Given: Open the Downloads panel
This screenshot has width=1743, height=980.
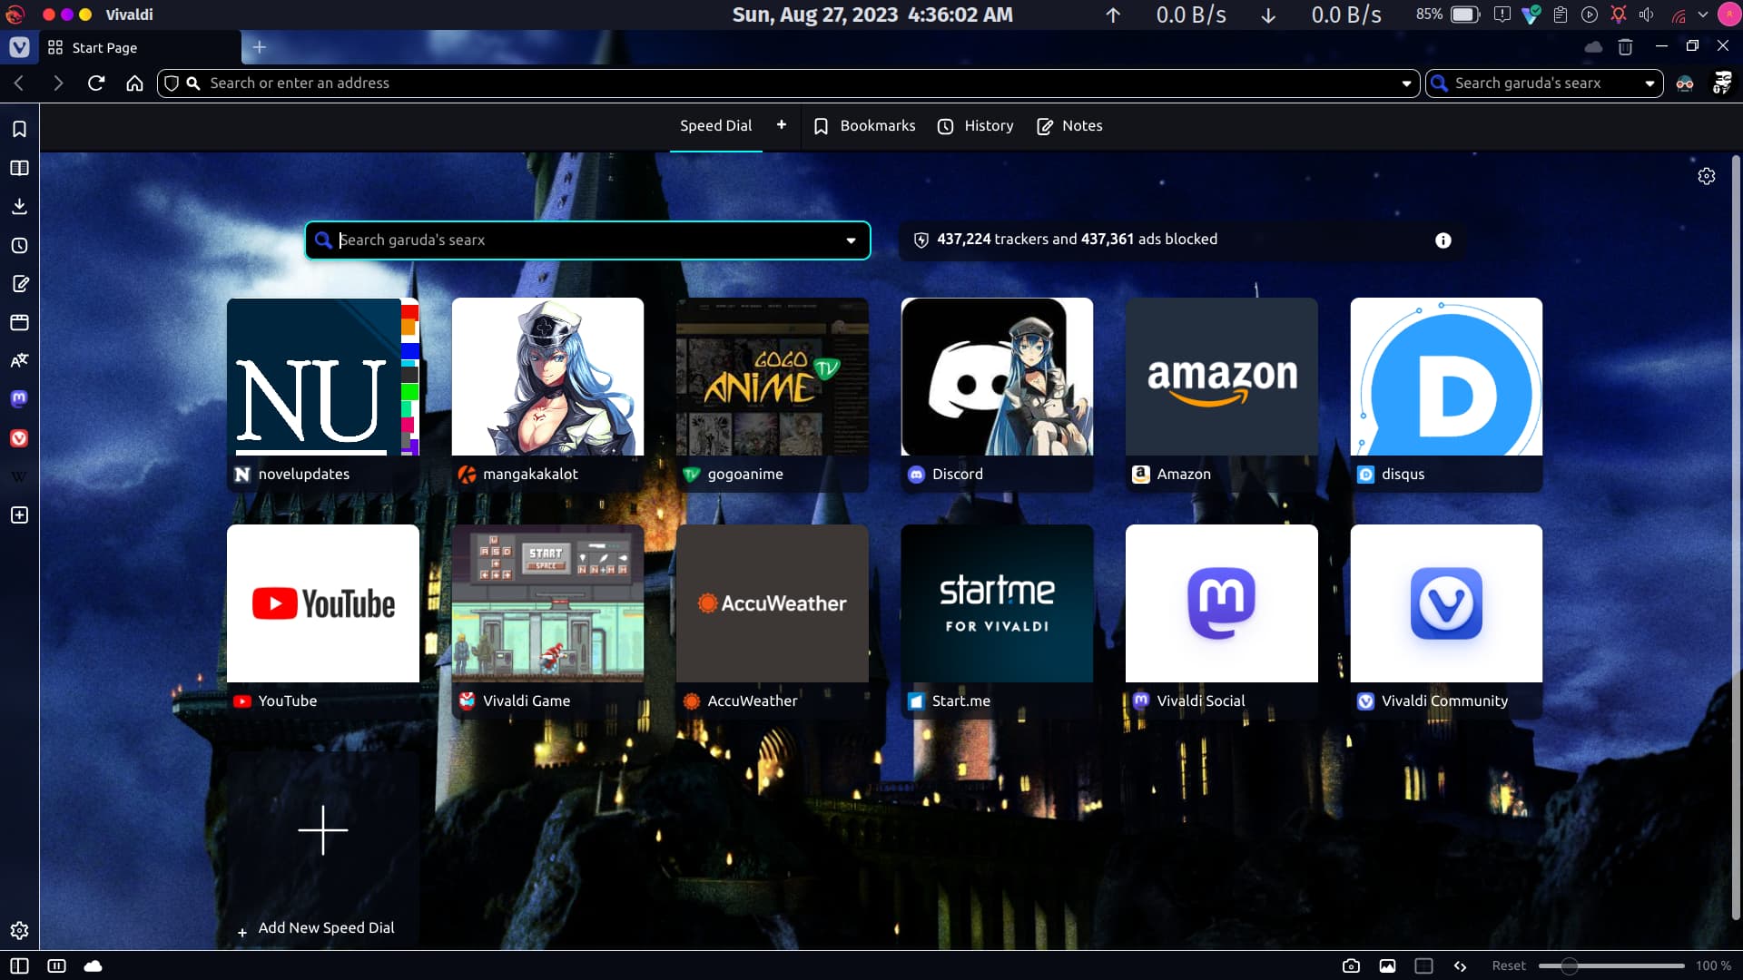Looking at the screenshot, I should pos(19,207).
